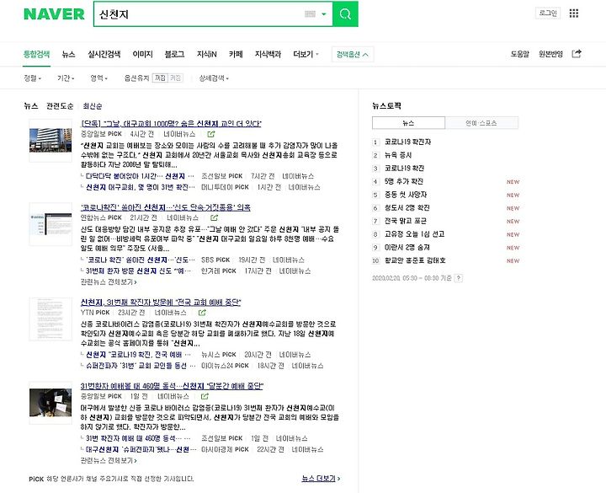Click topic 4 5명 추가 확진
606x493 pixels.
(404, 181)
